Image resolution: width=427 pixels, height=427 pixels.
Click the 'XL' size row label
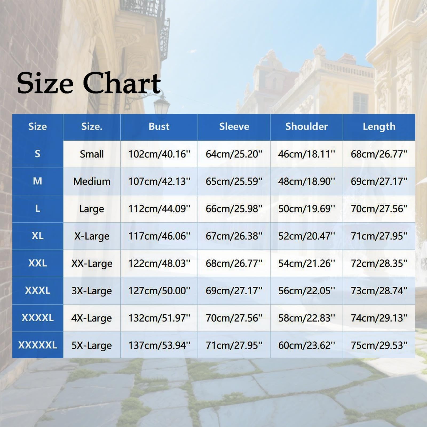38,236
